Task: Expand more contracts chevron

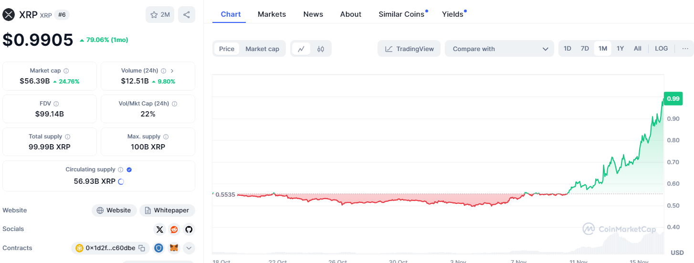Action: (189, 248)
